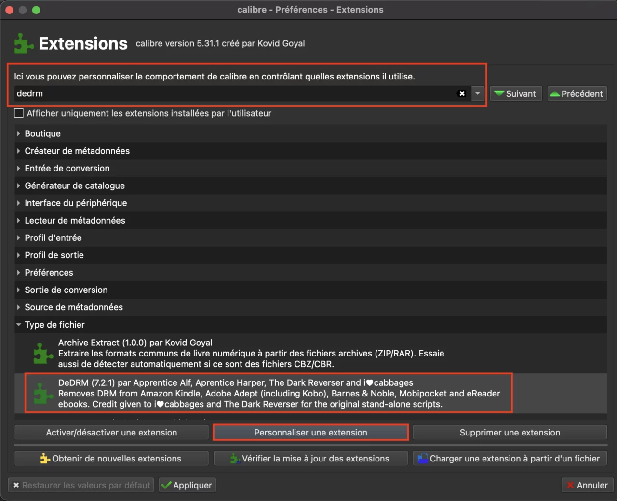Viewport: 617px width, 501px height.
Task: Expand the Profil de sortie category
Action: tap(18, 255)
